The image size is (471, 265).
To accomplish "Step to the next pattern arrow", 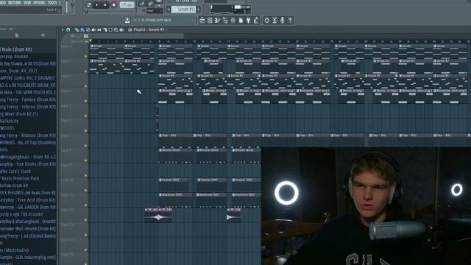I will (x=199, y=10).
